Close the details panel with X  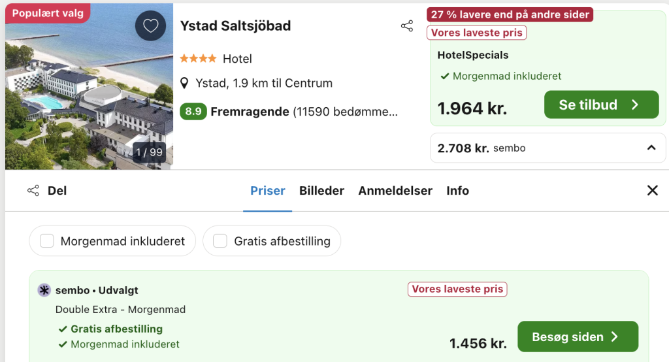[x=653, y=190]
